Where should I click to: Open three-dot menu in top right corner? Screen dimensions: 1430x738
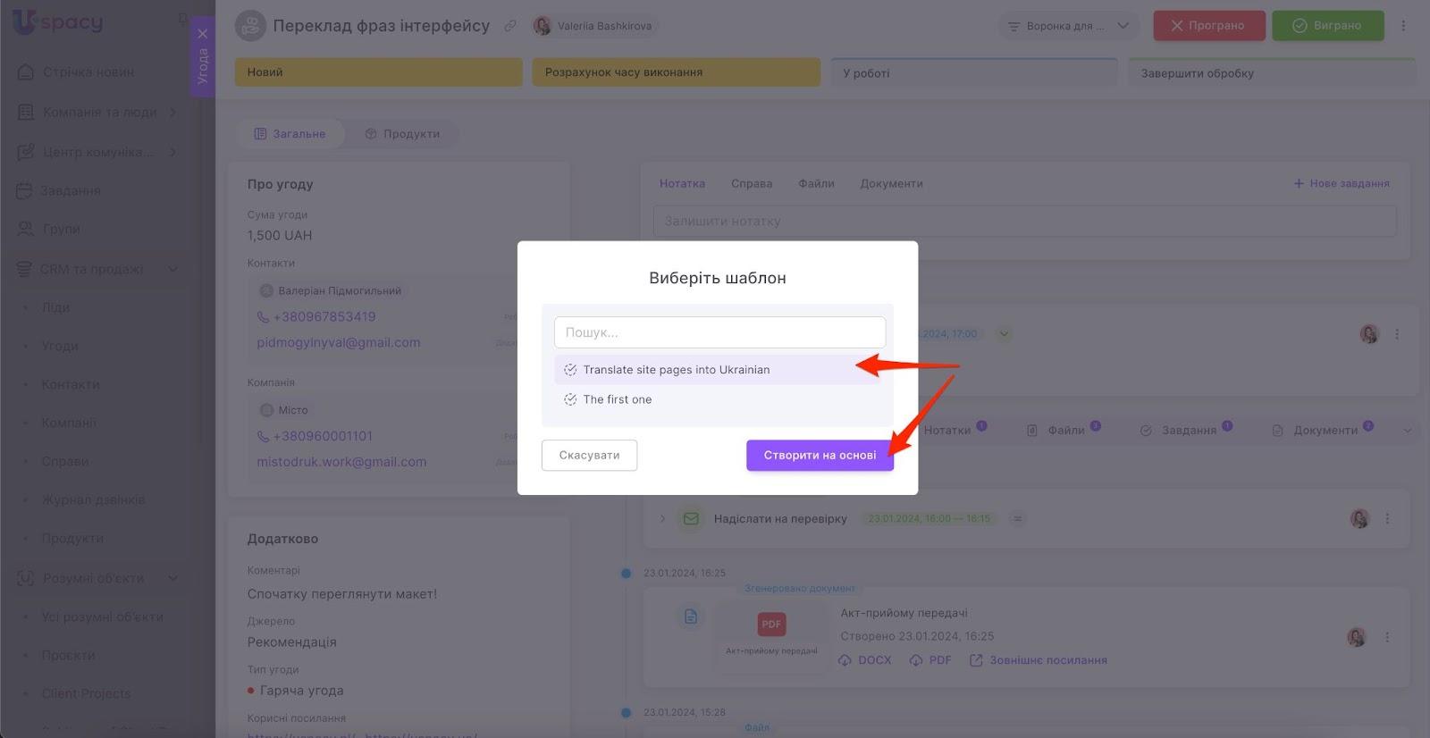coord(1403,26)
